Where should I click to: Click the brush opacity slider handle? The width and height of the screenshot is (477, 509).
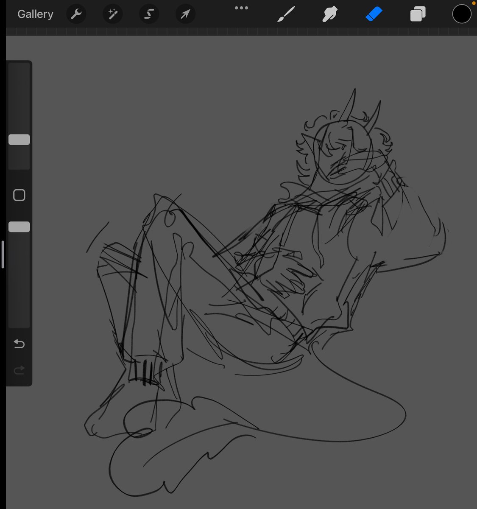[x=19, y=227]
